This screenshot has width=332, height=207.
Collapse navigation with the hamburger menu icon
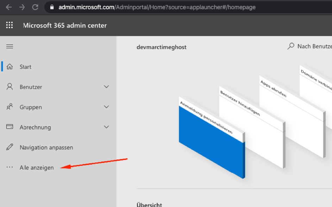(x=10, y=46)
